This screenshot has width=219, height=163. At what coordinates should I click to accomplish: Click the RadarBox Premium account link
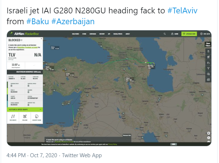coord(28,47)
